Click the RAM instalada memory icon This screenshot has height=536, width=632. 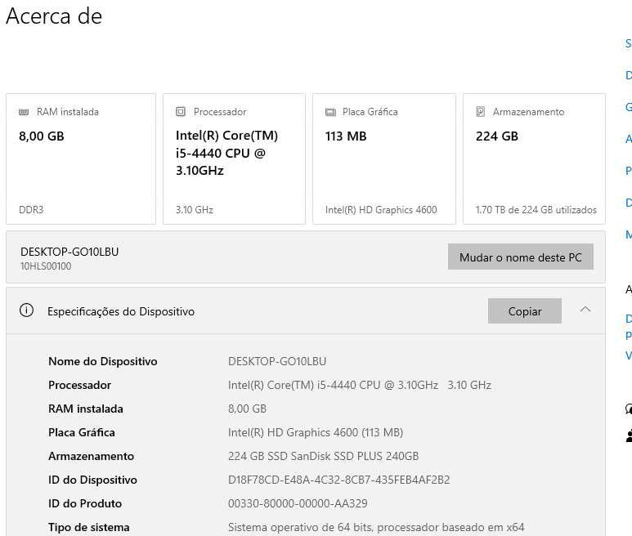click(24, 112)
